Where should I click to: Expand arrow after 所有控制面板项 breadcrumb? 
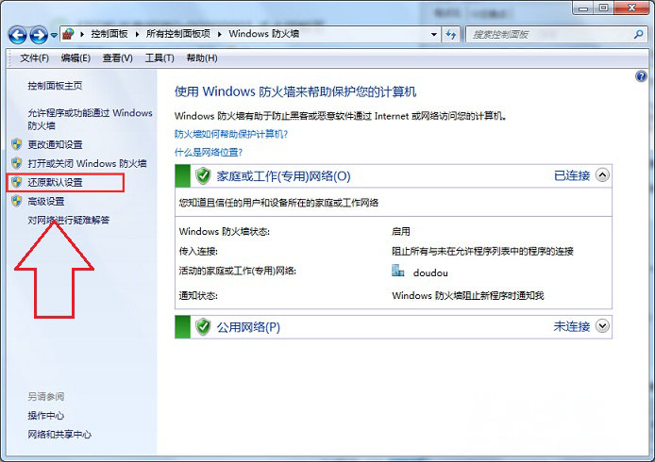(x=220, y=34)
